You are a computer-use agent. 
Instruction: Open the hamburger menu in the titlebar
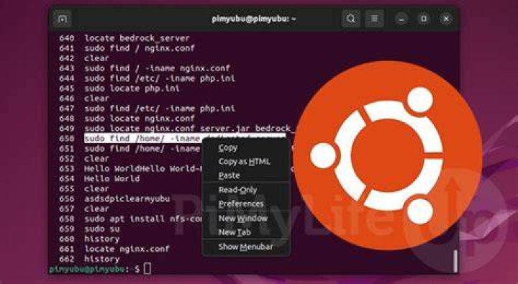point(374,19)
